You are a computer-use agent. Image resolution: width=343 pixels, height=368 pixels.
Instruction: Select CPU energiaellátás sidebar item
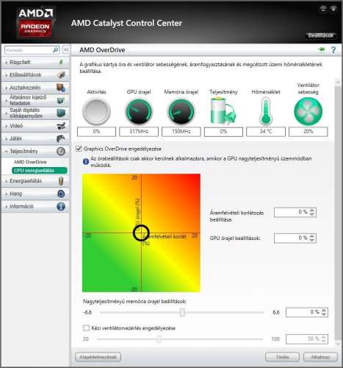pos(40,170)
